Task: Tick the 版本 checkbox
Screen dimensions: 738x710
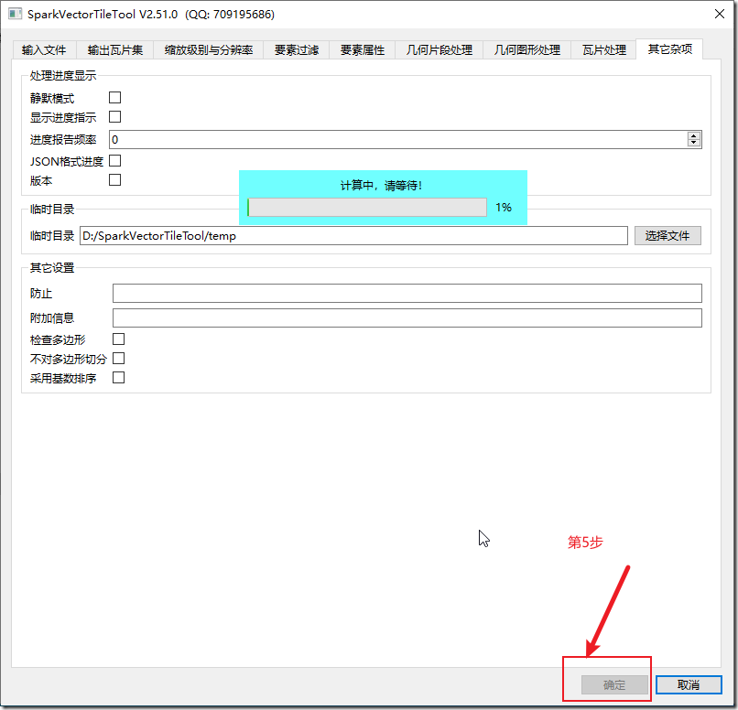Action: tap(114, 180)
